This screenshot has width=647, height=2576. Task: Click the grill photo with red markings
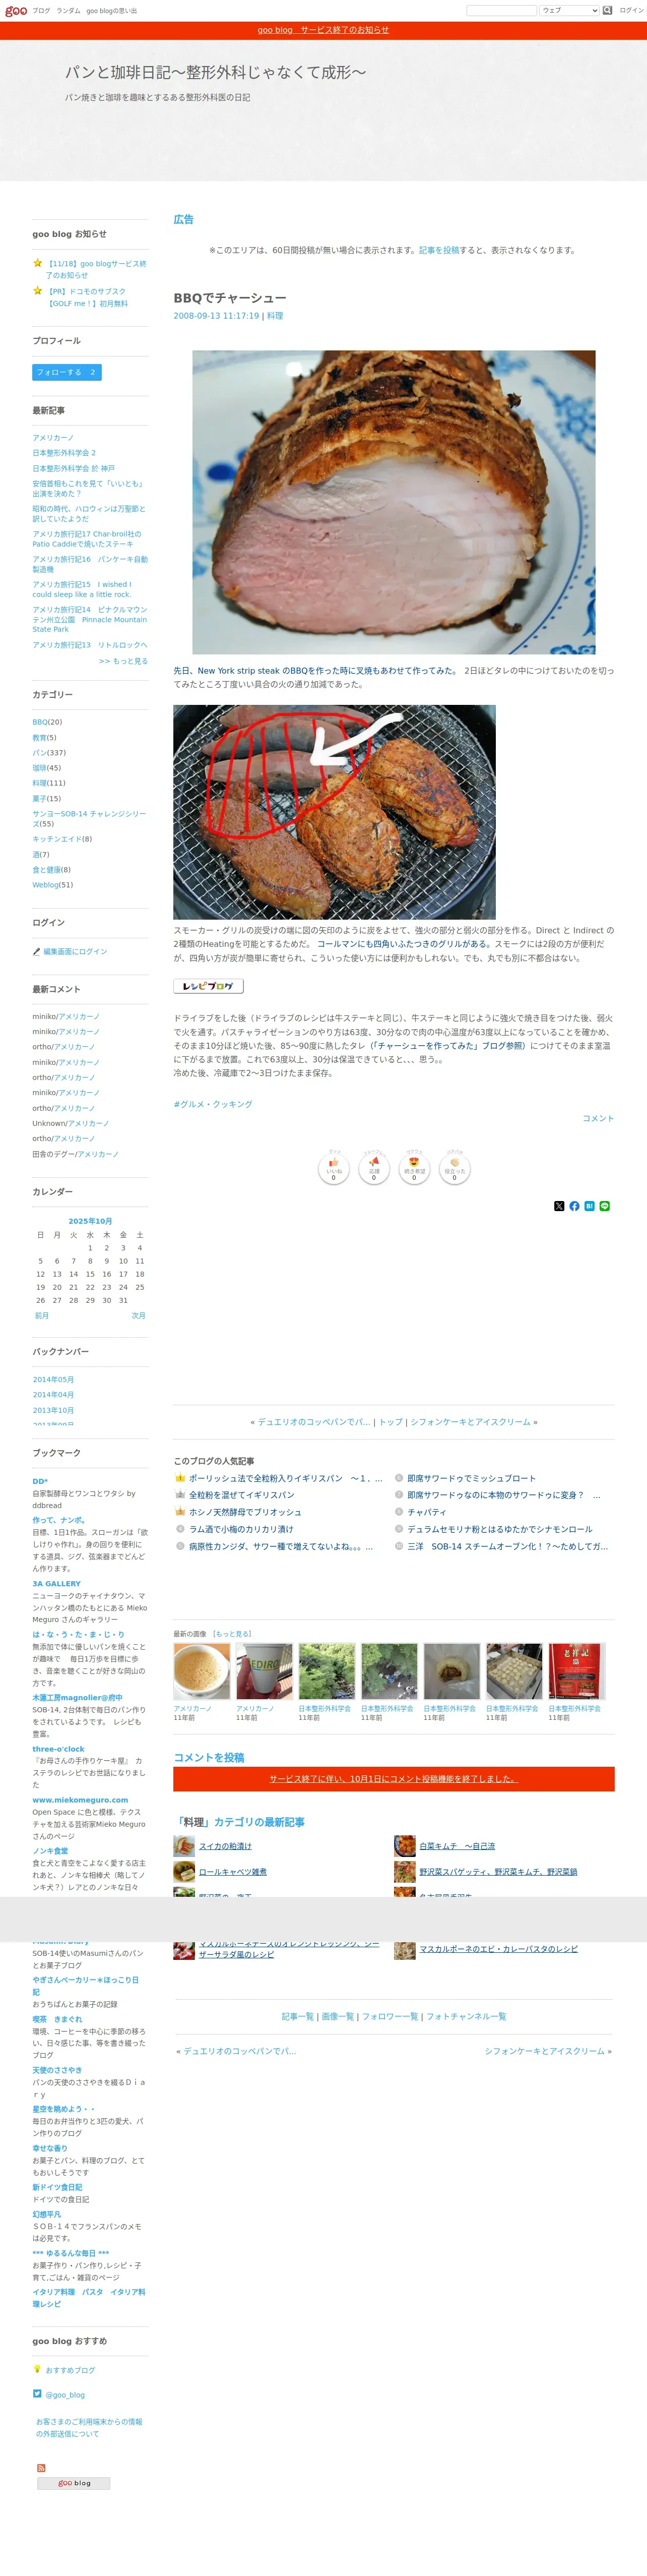tap(334, 812)
